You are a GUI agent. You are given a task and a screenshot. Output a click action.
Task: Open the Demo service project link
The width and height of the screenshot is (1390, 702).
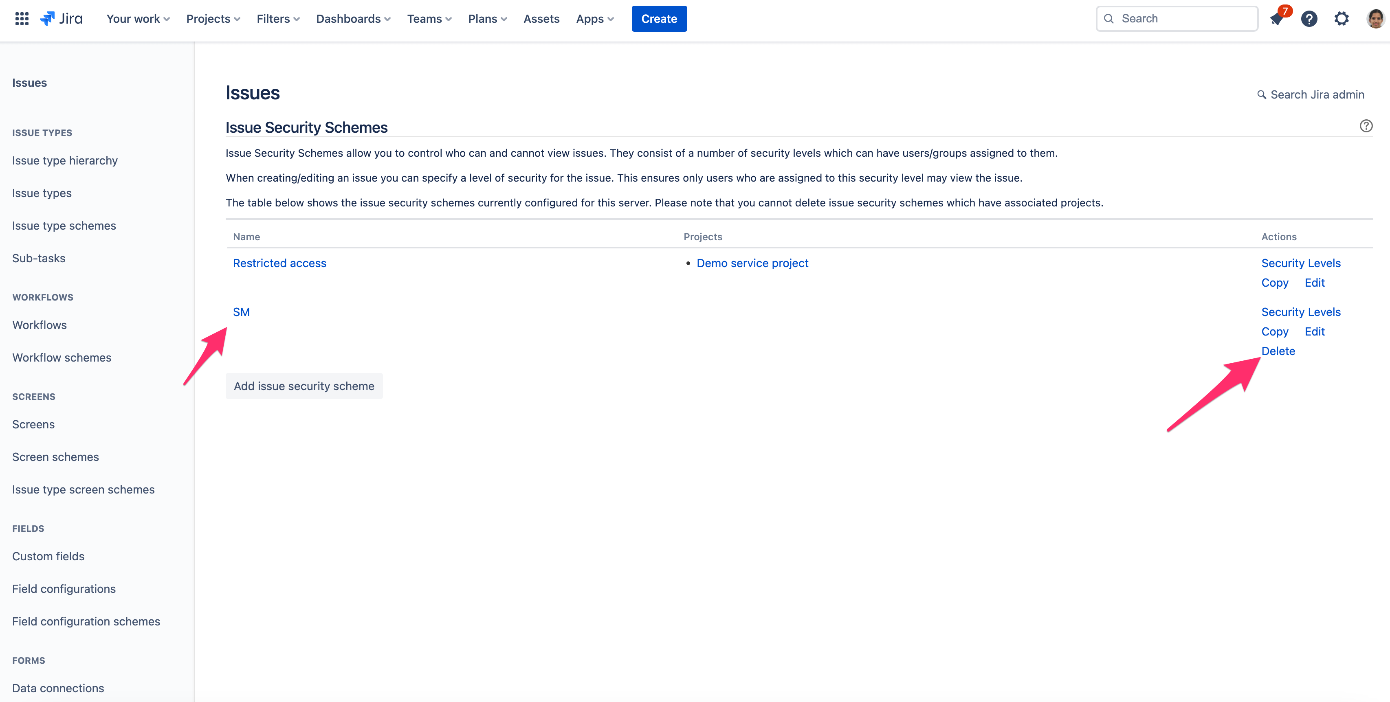[752, 263]
